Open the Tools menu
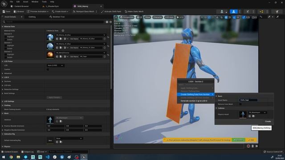This screenshot has width=285, height=160. 44,2
